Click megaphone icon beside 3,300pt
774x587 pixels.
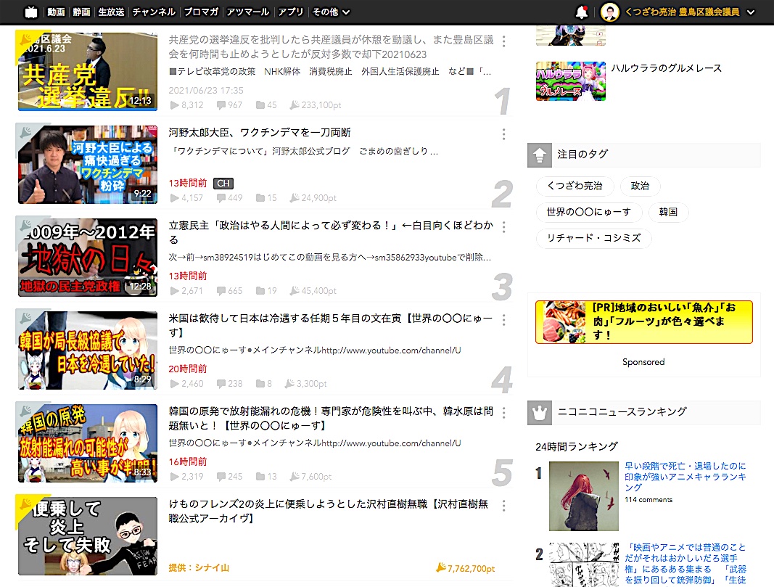click(289, 383)
